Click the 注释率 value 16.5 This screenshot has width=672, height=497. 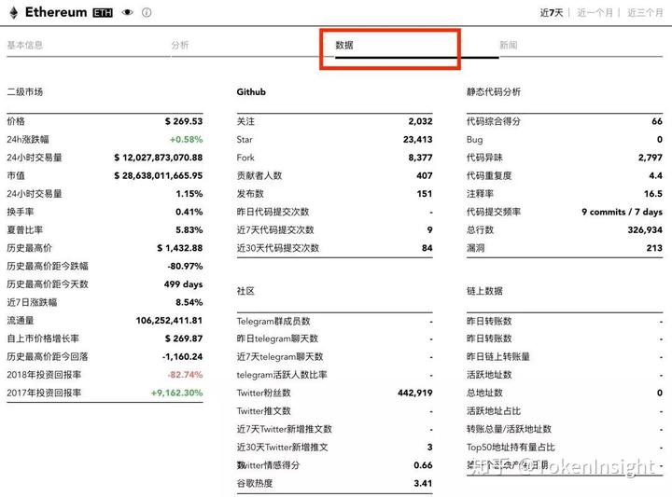(653, 194)
